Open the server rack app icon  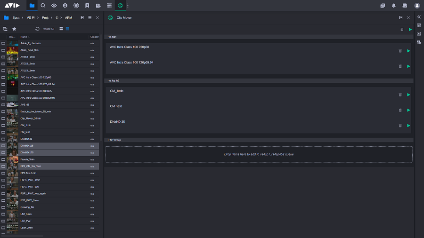click(x=109, y=5)
